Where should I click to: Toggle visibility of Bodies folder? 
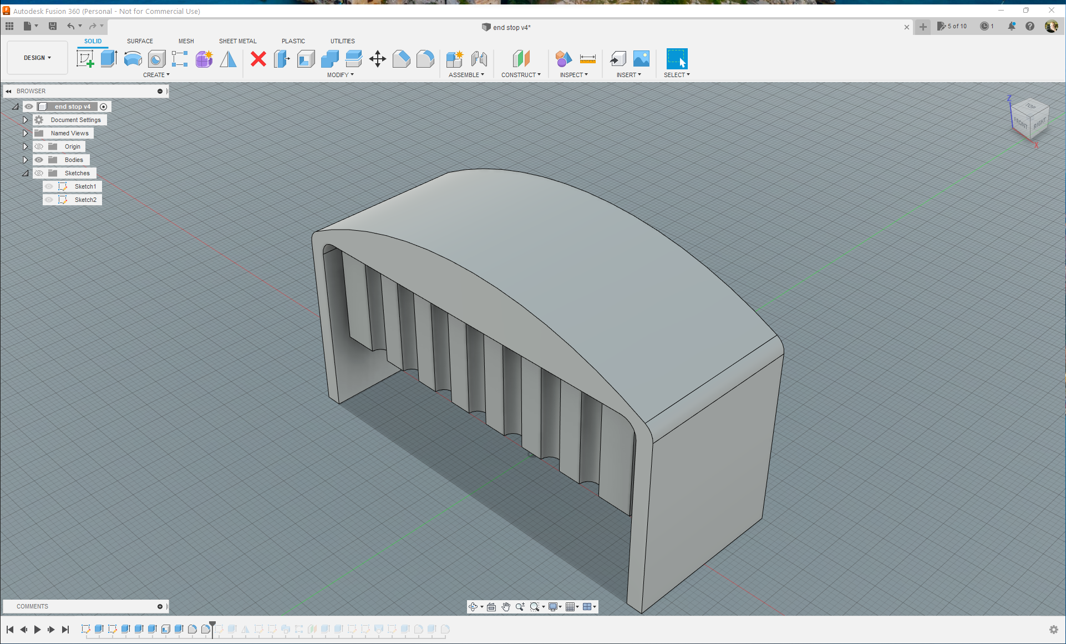pos(38,160)
